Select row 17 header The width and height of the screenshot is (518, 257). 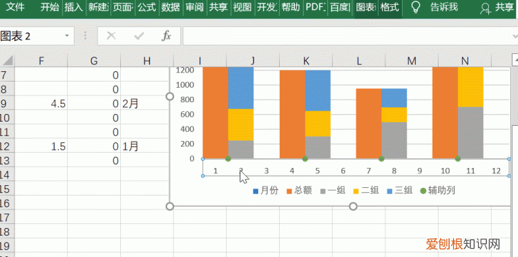(7, 217)
